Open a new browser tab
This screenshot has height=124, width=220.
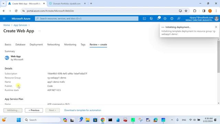[x=91, y=3]
